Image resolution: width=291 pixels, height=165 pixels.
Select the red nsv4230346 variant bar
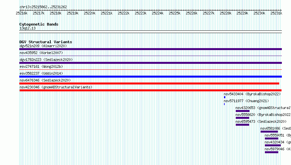[x=150, y=90]
